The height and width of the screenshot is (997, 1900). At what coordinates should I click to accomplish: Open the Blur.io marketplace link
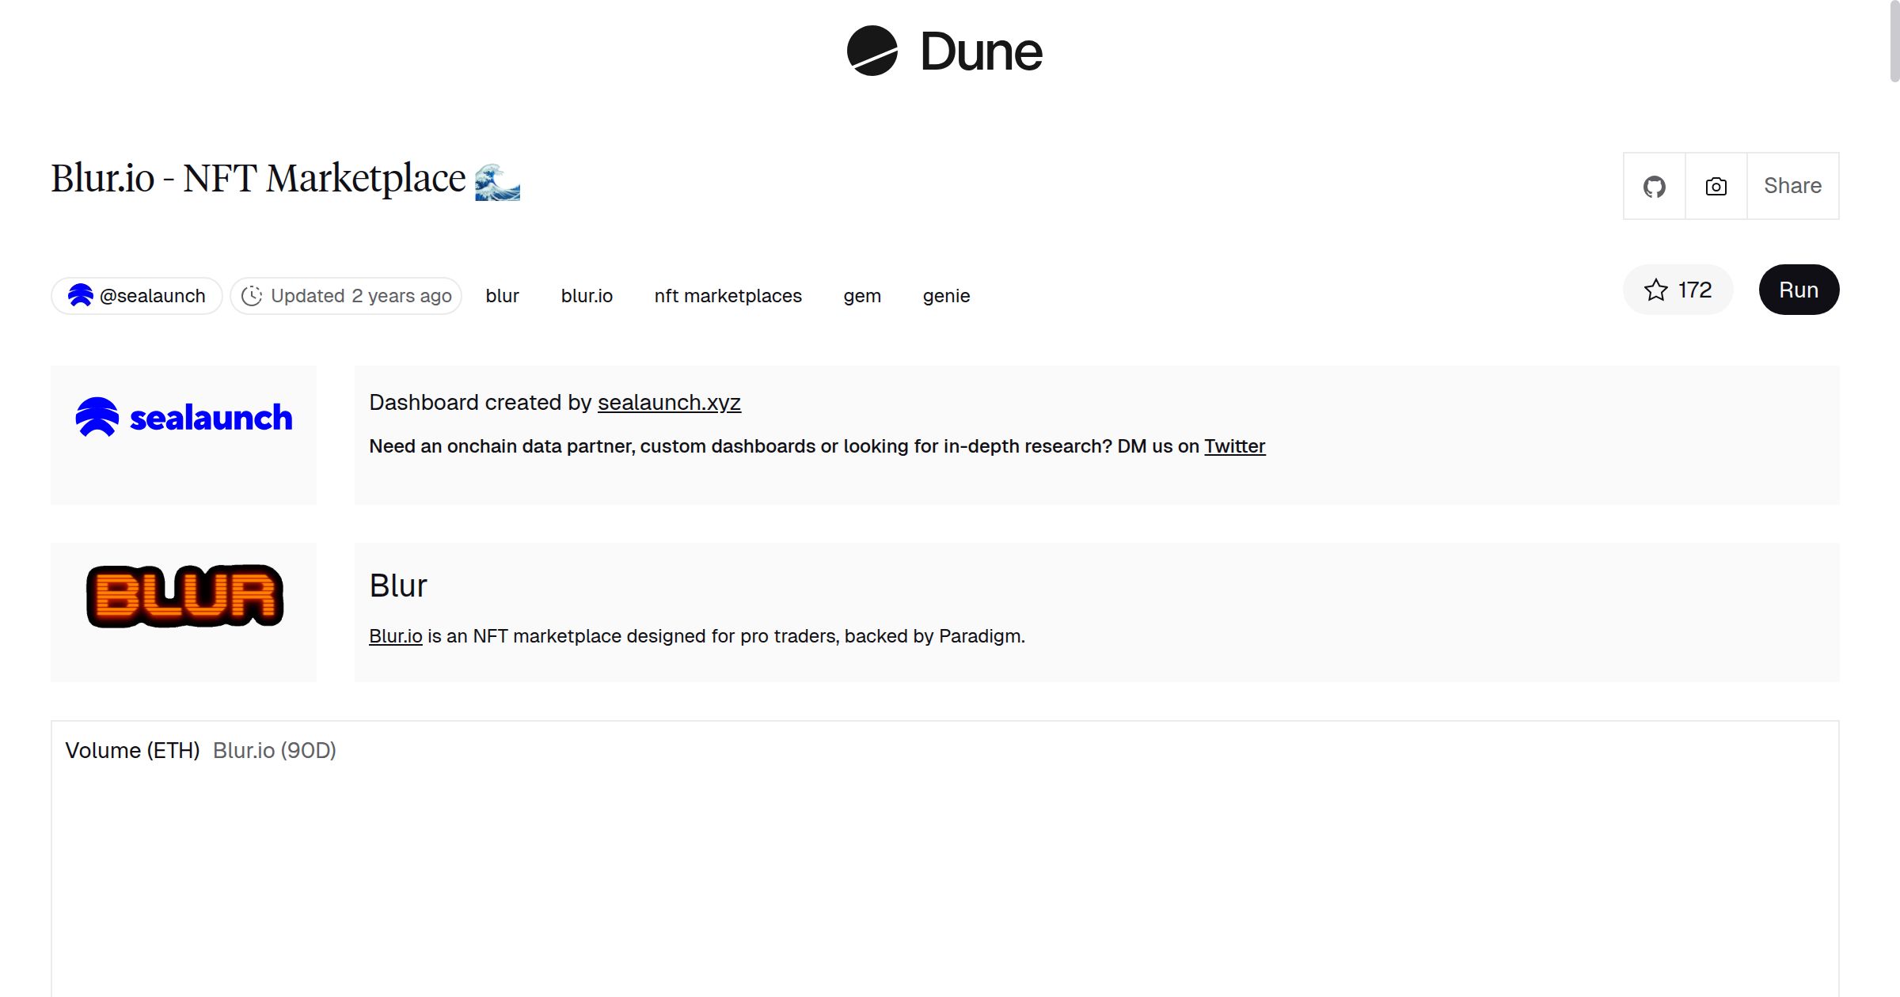pyautogui.click(x=395, y=635)
